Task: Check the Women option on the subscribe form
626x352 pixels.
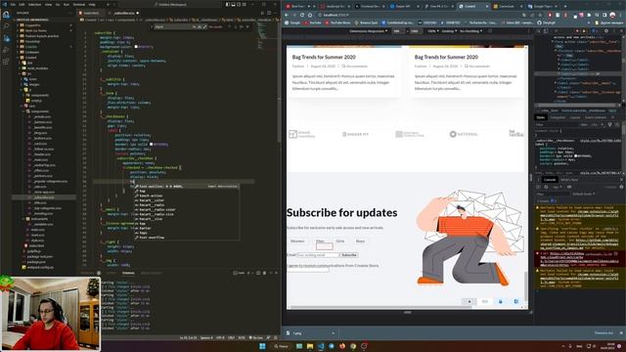Action: [297, 242]
